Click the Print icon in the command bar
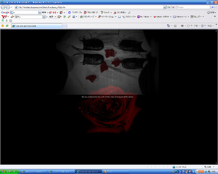This screenshot has width=218, height=174. coord(182,26)
